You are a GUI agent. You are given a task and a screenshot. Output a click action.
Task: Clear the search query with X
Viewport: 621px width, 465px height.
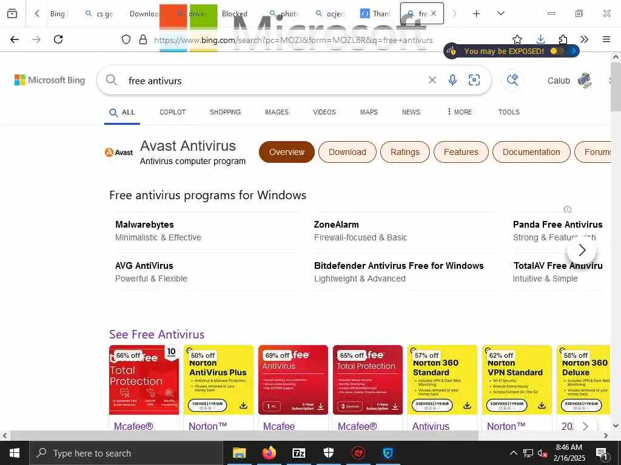coord(432,81)
